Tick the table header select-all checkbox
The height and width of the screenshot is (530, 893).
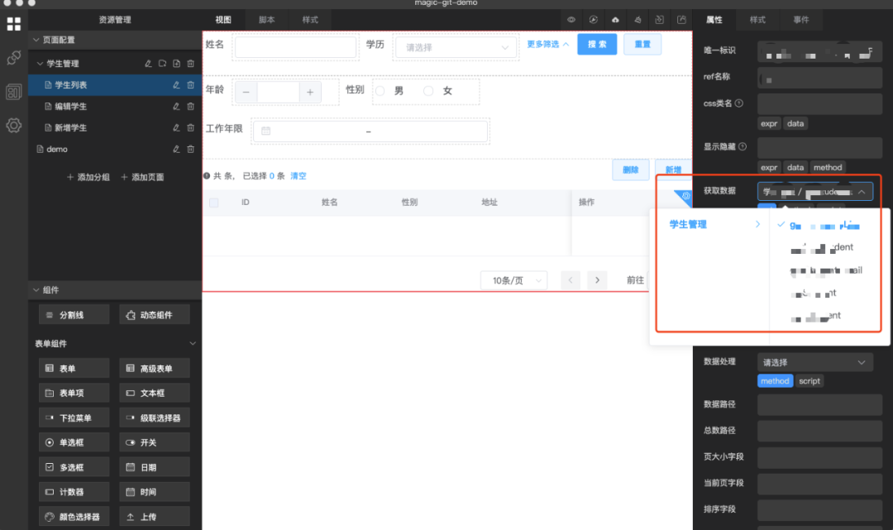214,203
